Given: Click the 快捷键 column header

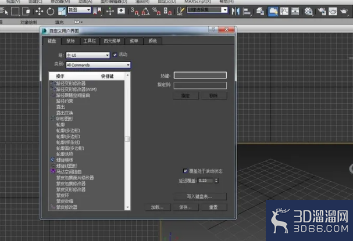Looking at the screenshot, I should tap(108, 76).
